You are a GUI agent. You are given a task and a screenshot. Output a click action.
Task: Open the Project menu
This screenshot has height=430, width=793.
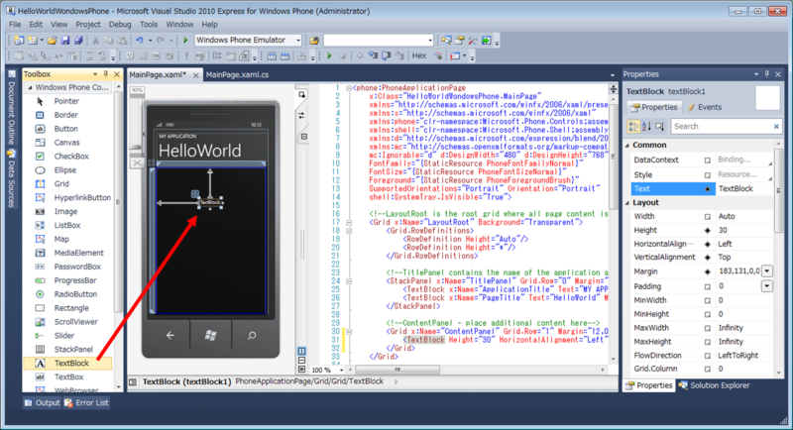(x=88, y=24)
